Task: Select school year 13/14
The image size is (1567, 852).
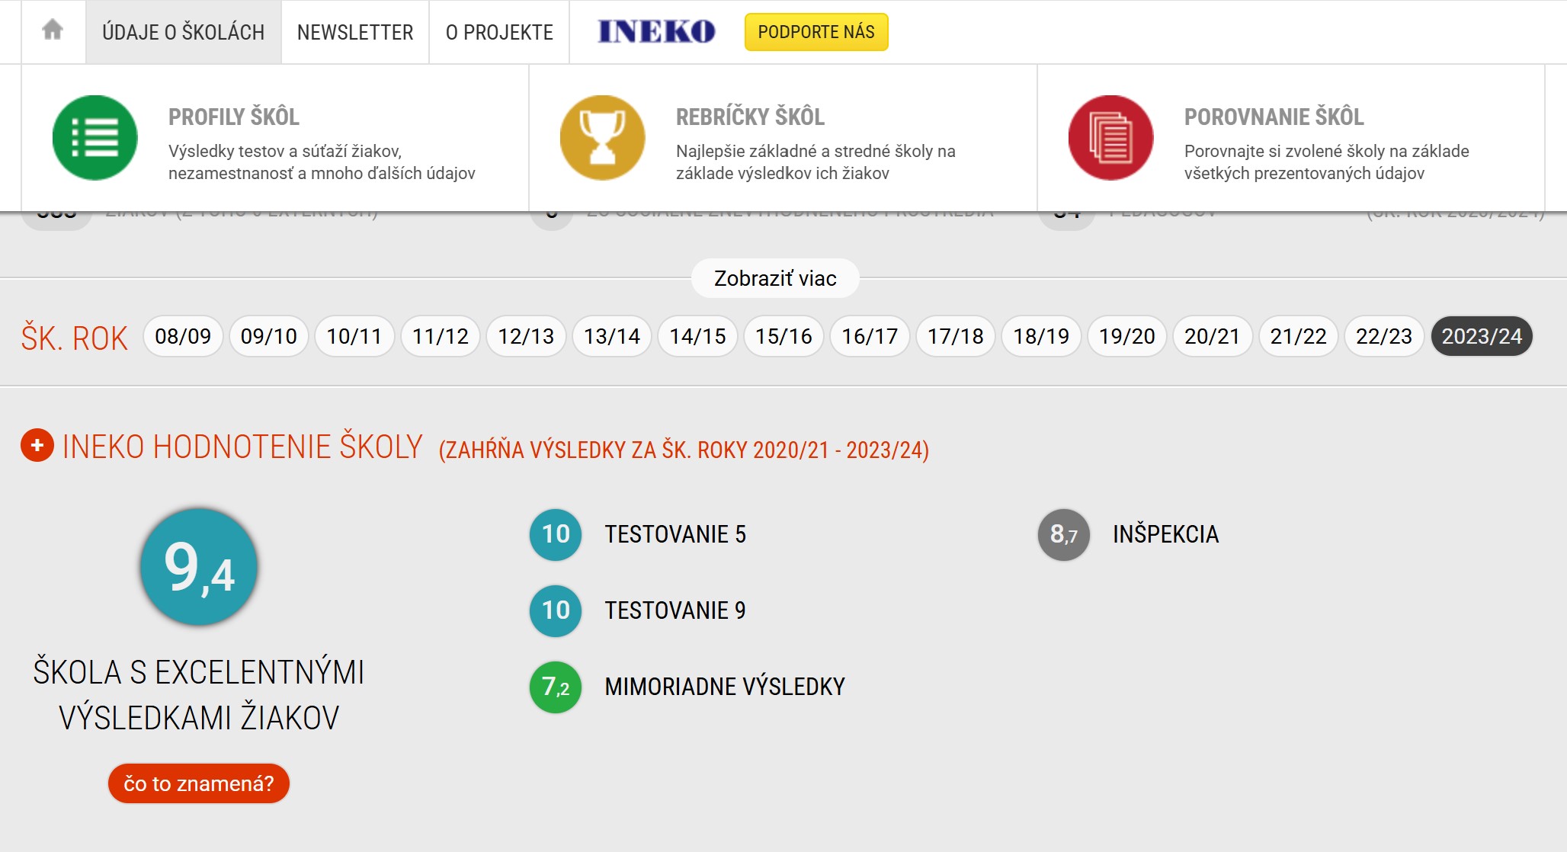Action: pyautogui.click(x=612, y=336)
